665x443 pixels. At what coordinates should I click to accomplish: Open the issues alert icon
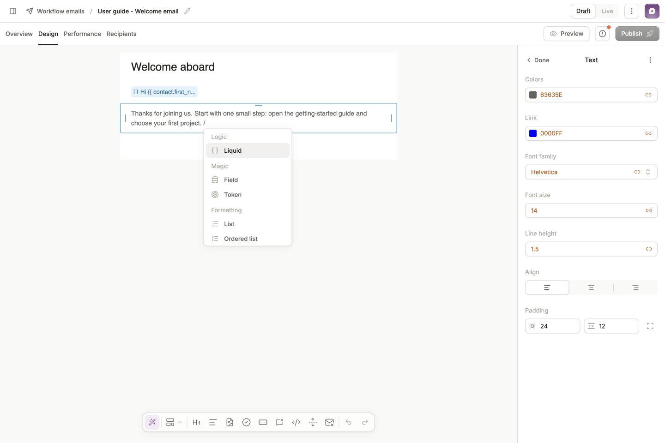[x=602, y=34]
